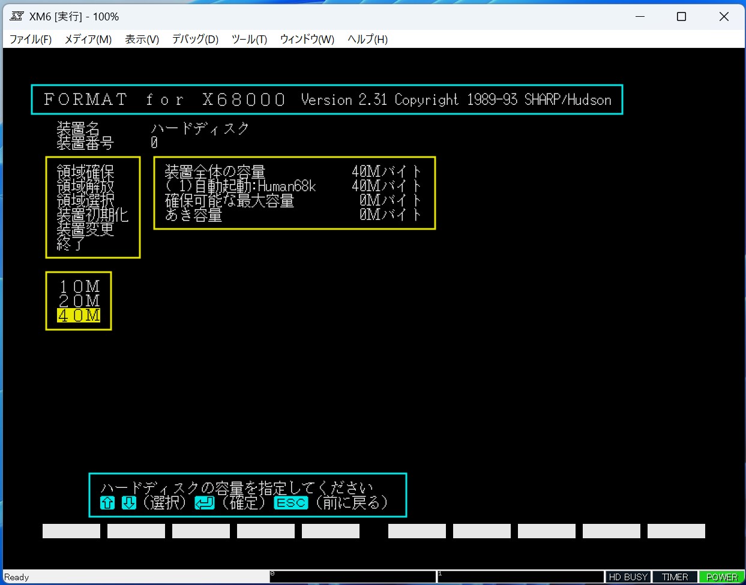Open the メディア(M) menu

pyautogui.click(x=88, y=40)
